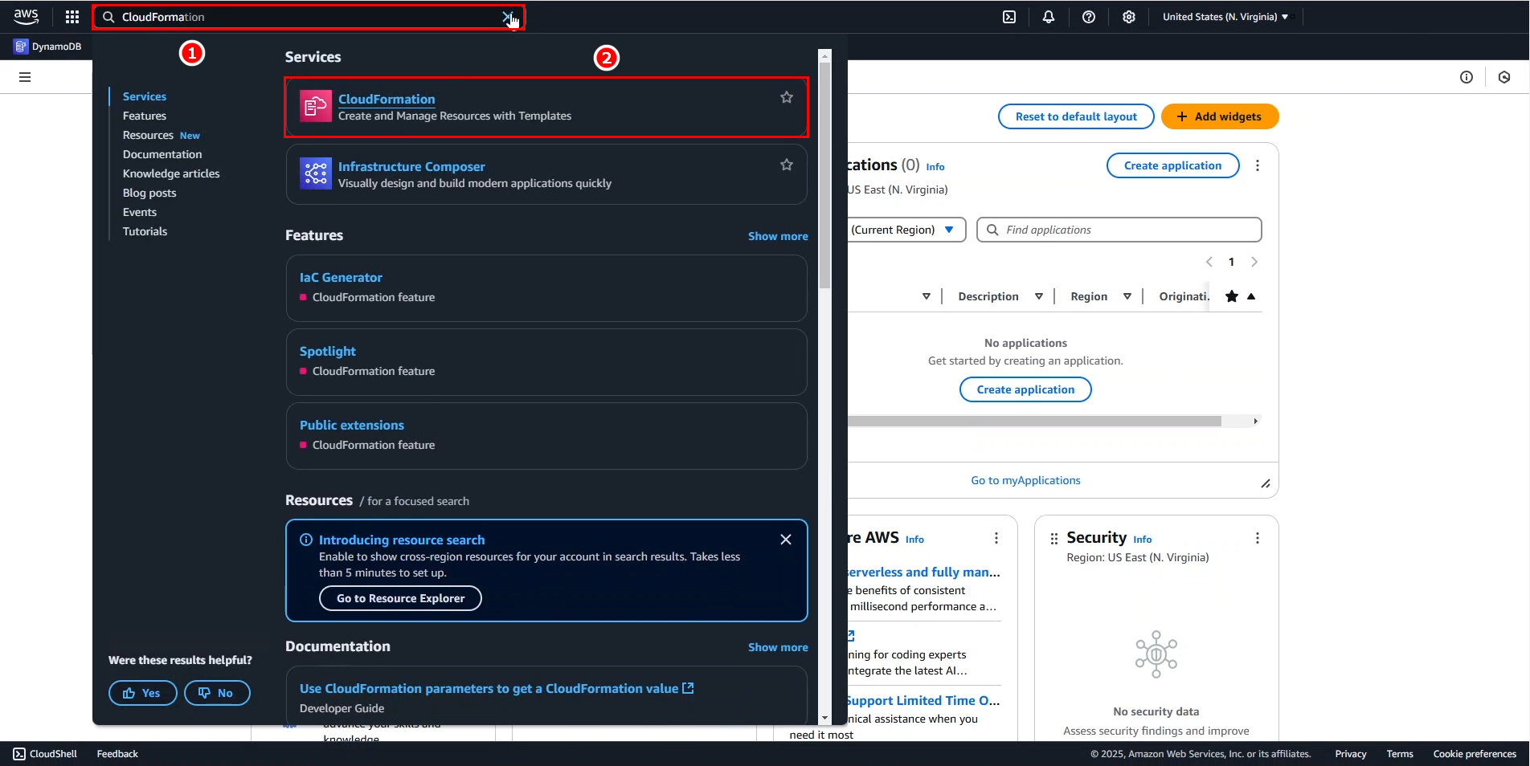Open the Security Info link
1530x766 pixels.
[1143, 540]
